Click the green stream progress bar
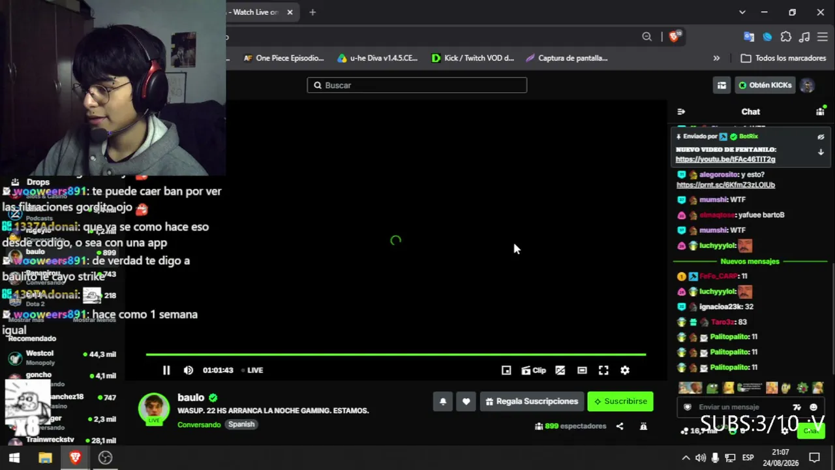Viewport: 835px width, 470px height. coord(396,354)
